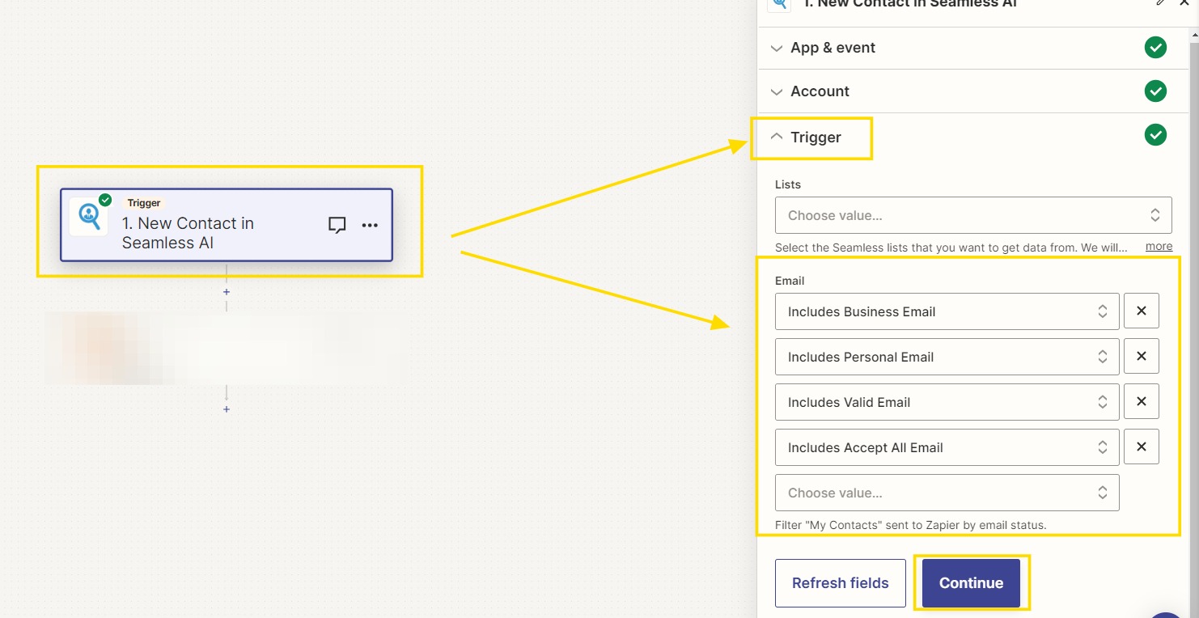Click the green check beside Trigger
Image resolution: width=1199 pixels, height=618 pixels.
pyautogui.click(x=1155, y=135)
